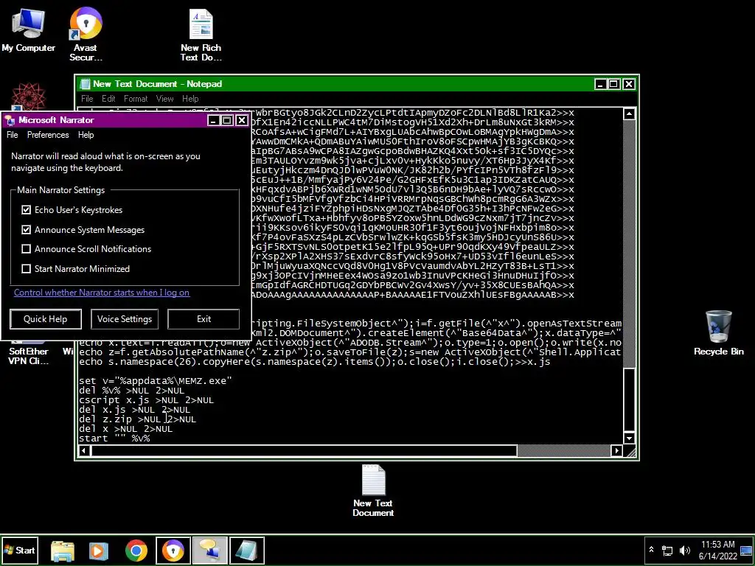The height and width of the screenshot is (566, 755).
Task: Minimize the Microsoft Narrator window
Action: [214, 120]
